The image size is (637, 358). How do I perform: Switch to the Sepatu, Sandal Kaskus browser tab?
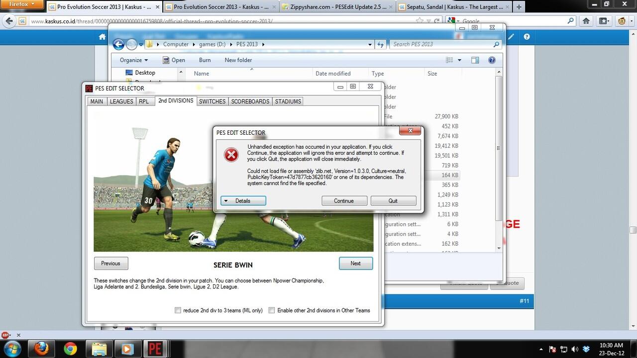tap(453, 7)
